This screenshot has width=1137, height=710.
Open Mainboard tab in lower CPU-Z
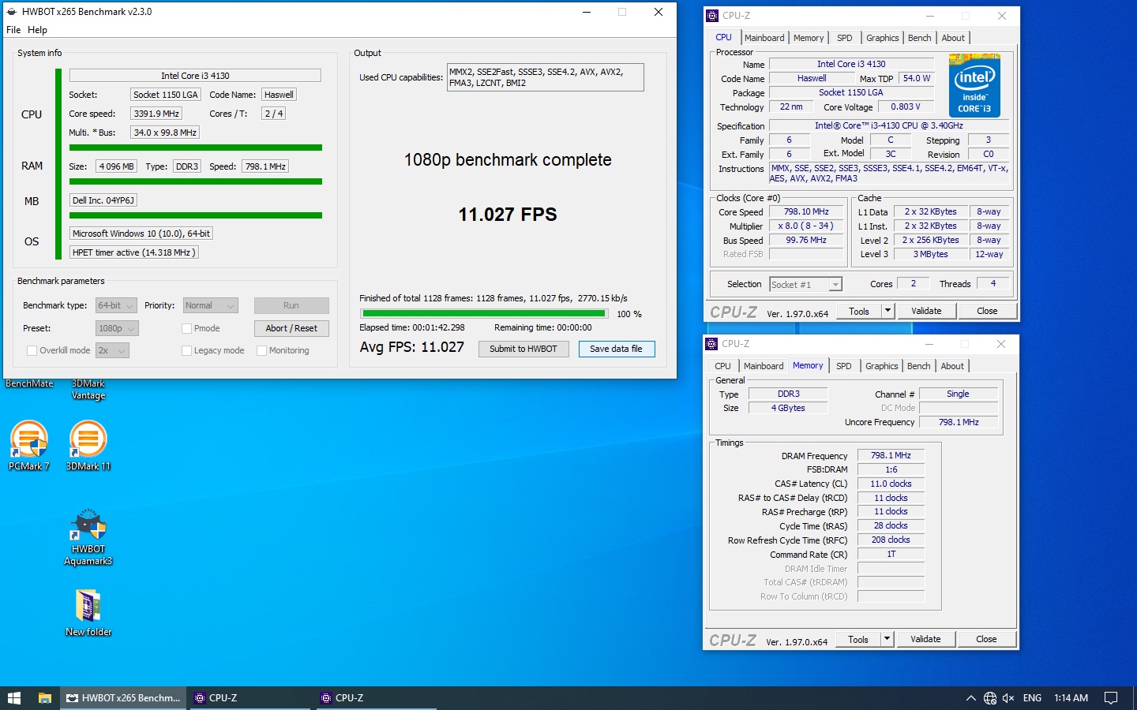tap(764, 366)
